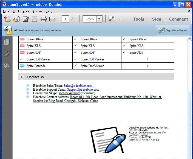
Task: Click 'Digitally signed byHarry Hu for Test' text
Action: [149, 128]
